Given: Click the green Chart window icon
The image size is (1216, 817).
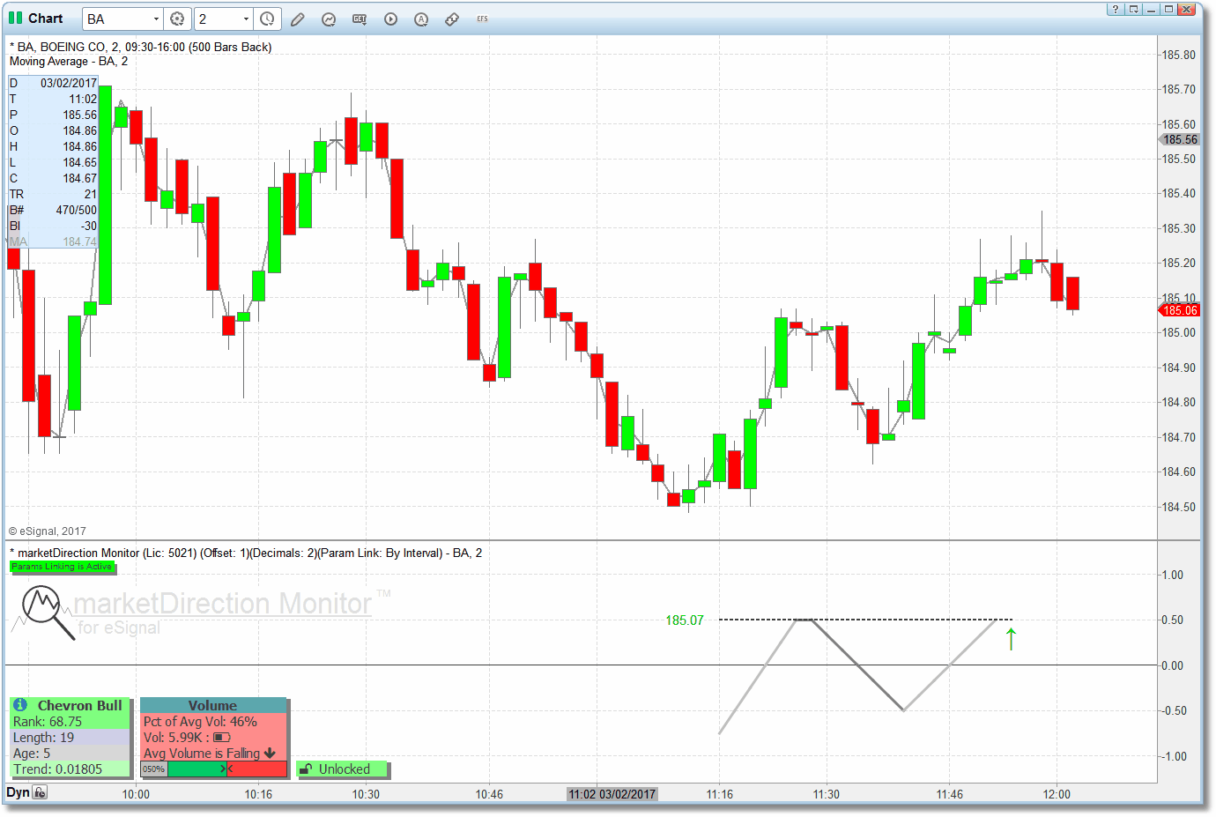Looking at the screenshot, I should pos(15,18).
